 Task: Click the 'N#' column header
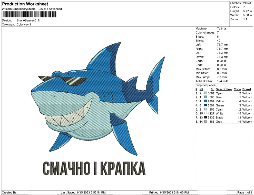pyautogui.click(x=201, y=89)
